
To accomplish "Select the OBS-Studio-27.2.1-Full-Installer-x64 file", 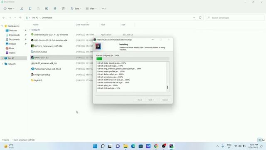I will click(x=51, y=40).
